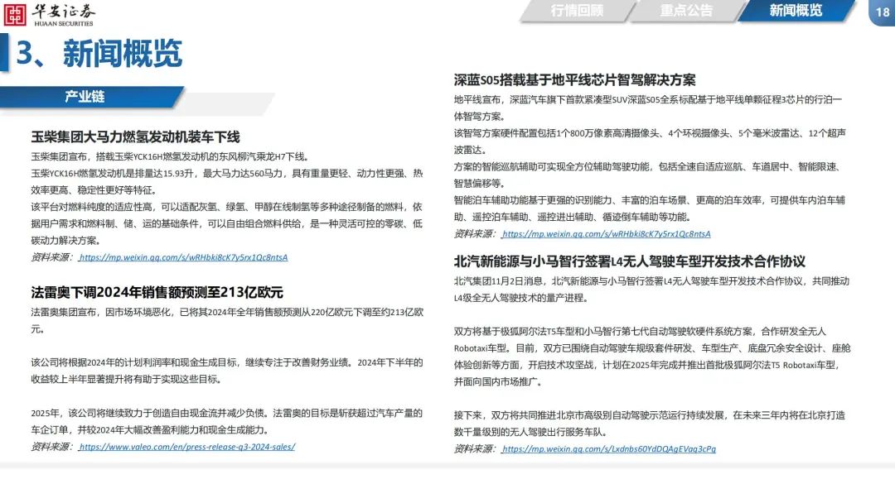895x503 pixels.
Task: Click the paragraph starting 该智驾方案硬件配置
Action: pyautogui.click(x=650, y=141)
